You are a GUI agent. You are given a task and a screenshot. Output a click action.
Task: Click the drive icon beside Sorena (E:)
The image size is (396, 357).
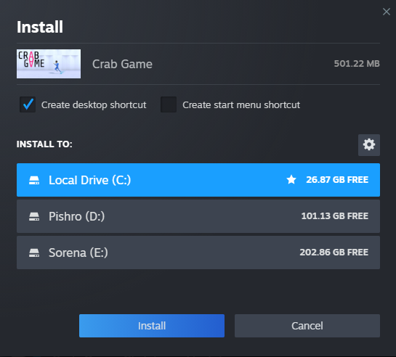(x=34, y=253)
